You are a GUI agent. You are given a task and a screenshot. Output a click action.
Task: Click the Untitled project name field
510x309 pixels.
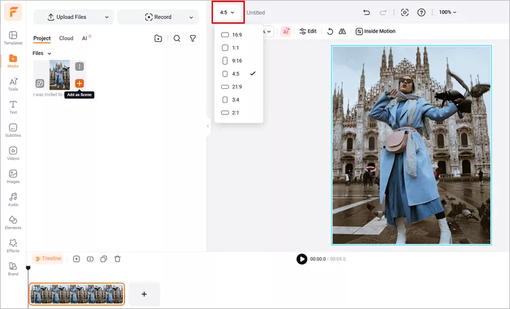pyautogui.click(x=256, y=13)
